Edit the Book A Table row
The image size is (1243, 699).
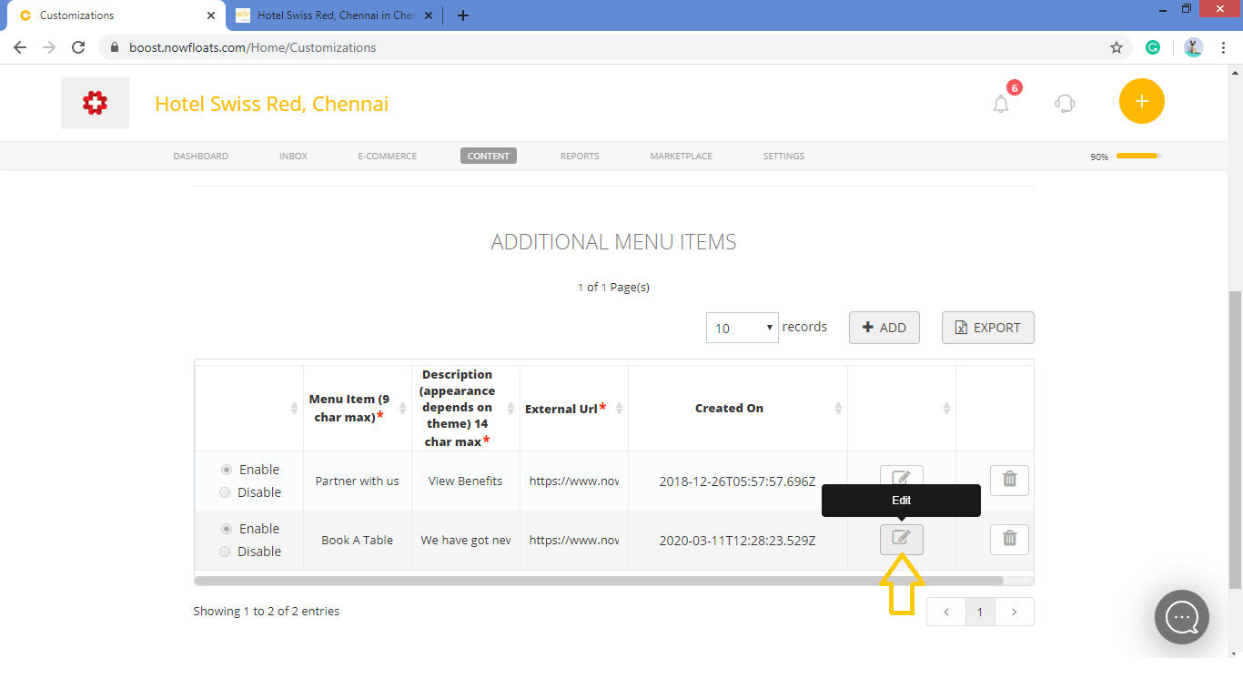901,540
